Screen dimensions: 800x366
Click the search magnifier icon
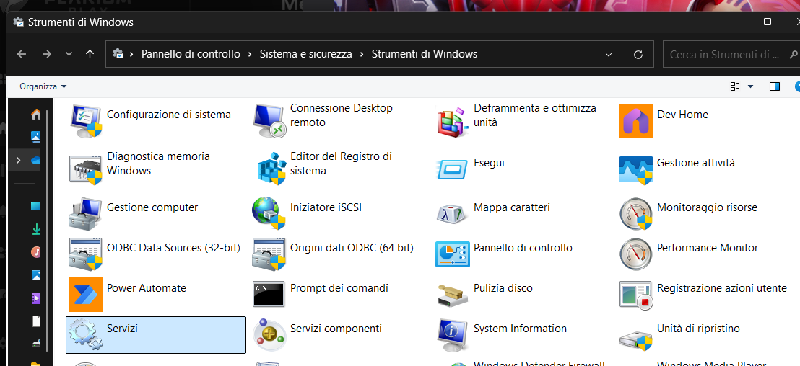(794, 55)
